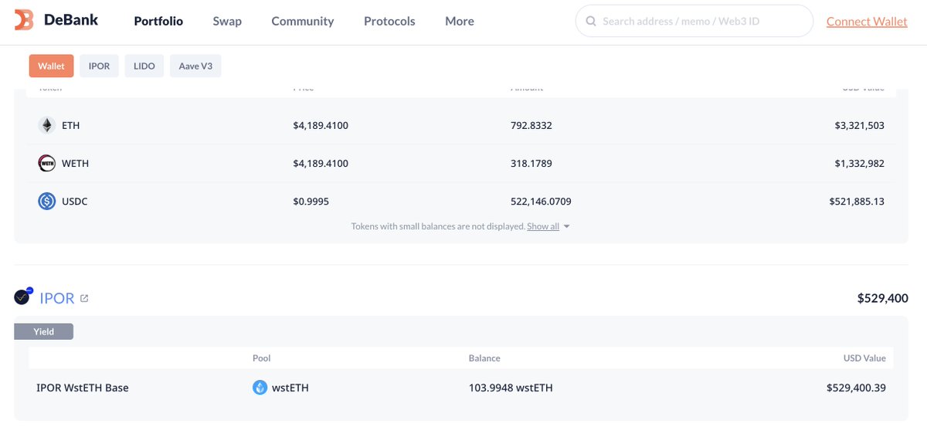Viewport: 927px width, 441px height.
Task: Click the ETH token icon
Action: pyautogui.click(x=47, y=125)
